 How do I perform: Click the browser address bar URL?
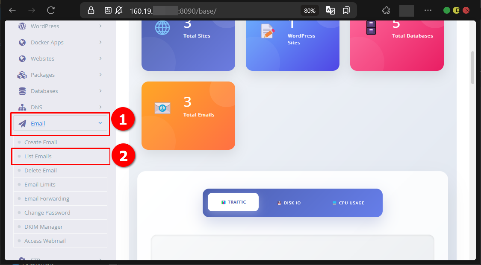pos(173,11)
